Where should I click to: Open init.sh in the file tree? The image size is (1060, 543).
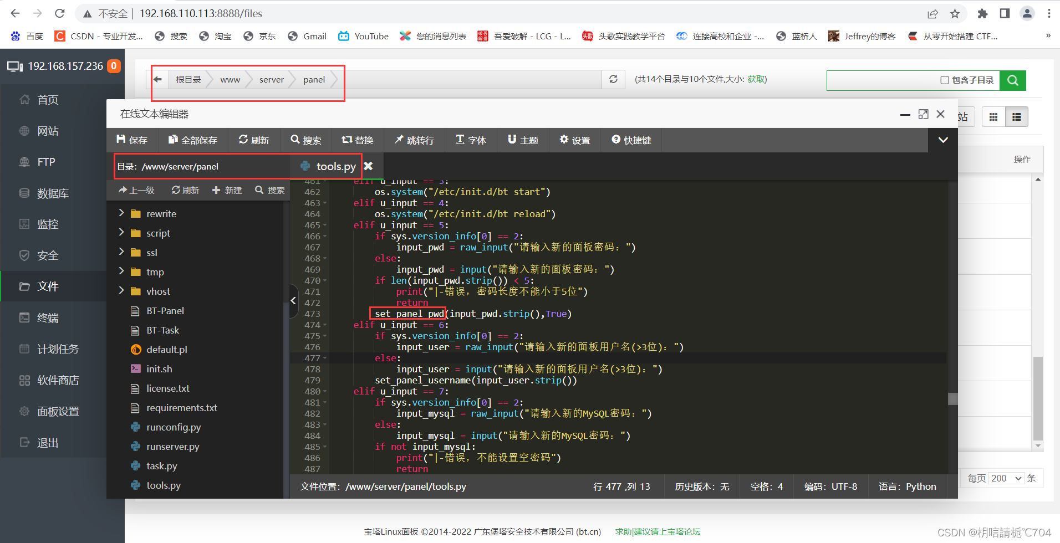(x=159, y=369)
